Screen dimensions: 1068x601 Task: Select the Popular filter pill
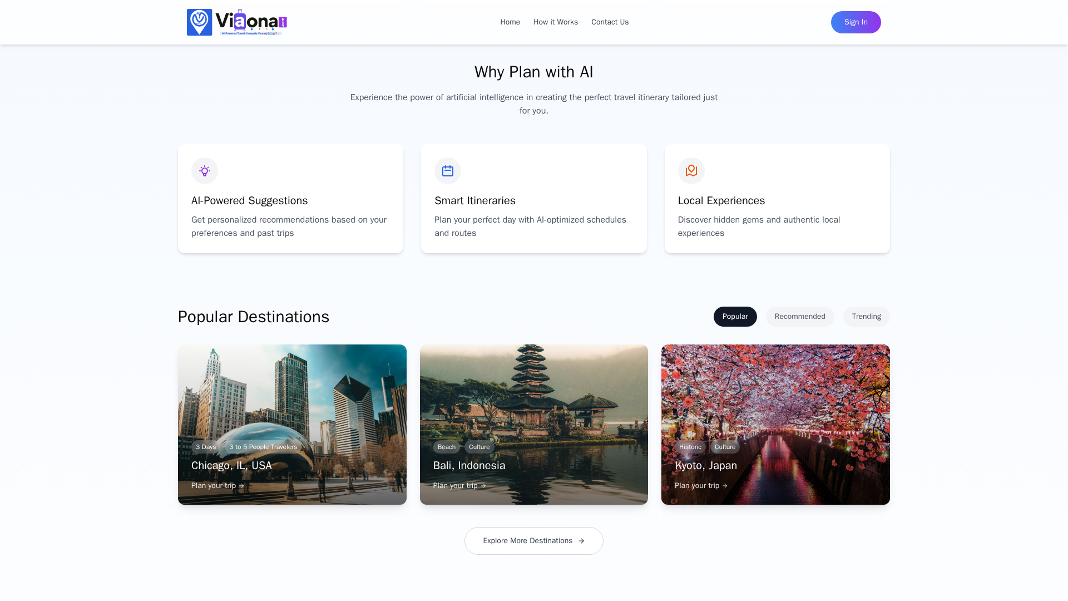coord(735,317)
